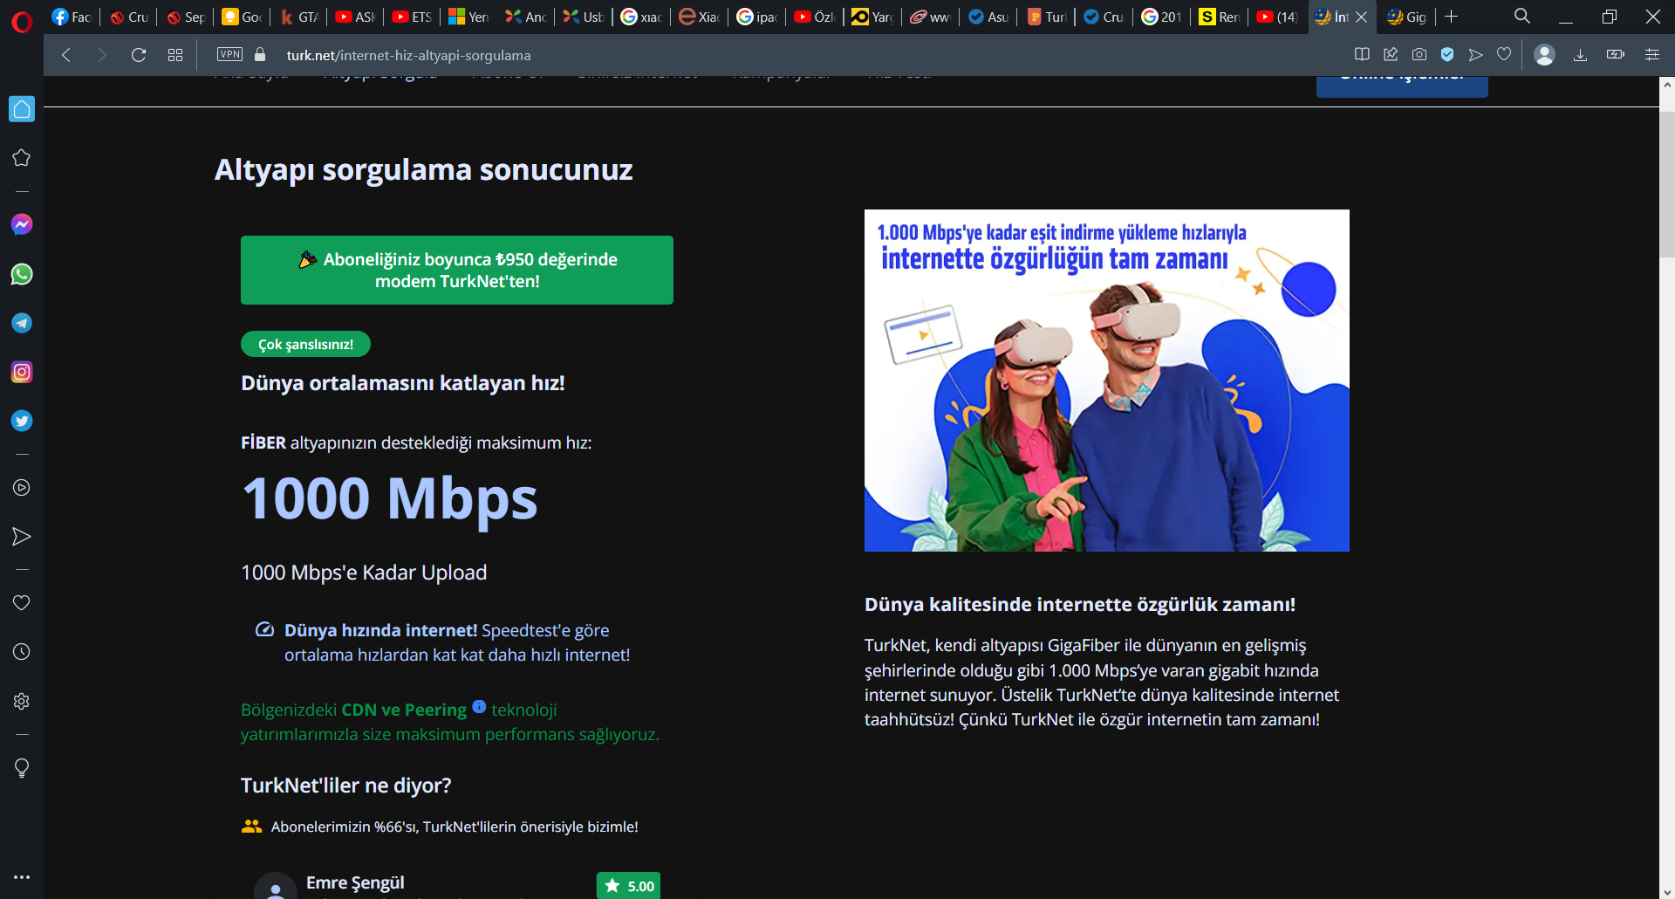Take a snapshot with camera icon

pyautogui.click(x=1419, y=55)
